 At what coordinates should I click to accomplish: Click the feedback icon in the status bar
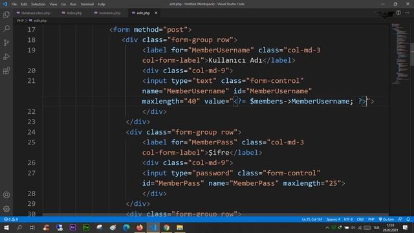(400, 219)
